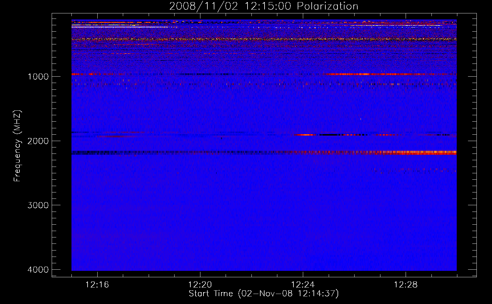
Task: Click the 12:28 time tick label
Action: pyautogui.click(x=406, y=285)
